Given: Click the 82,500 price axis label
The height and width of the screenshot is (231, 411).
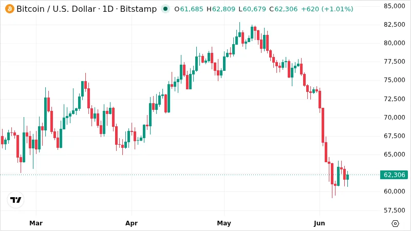Looking at the screenshot, I should (394, 25).
